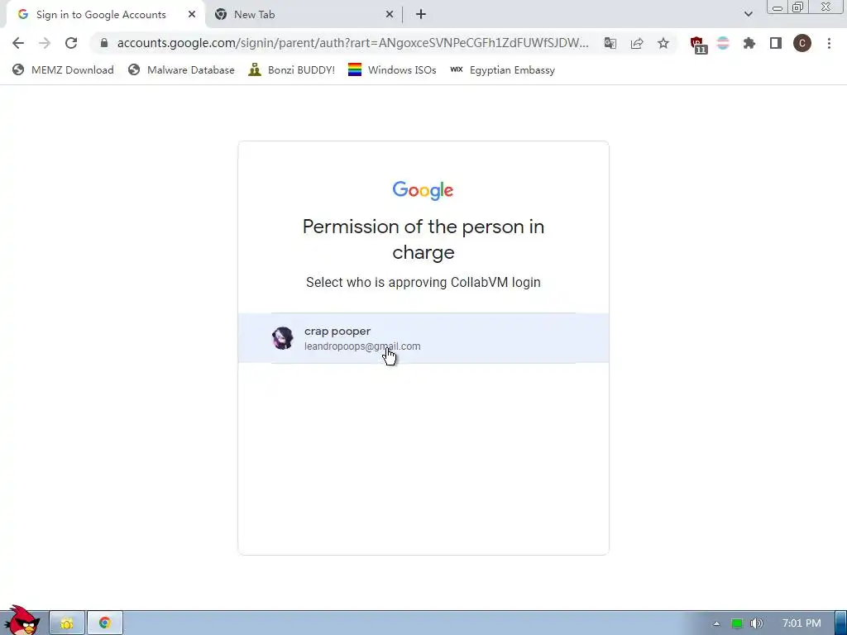Reload the current page

pos(71,43)
